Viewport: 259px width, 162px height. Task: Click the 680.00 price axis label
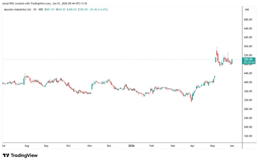tap(248, 19)
